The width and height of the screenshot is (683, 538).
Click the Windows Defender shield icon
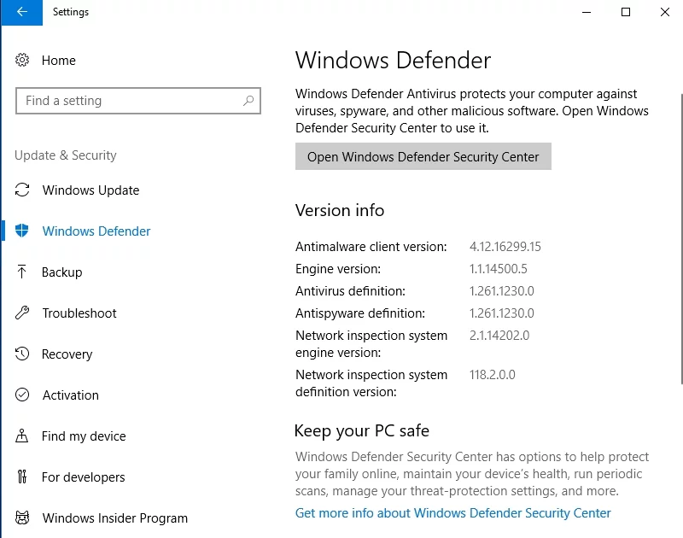tap(23, 231)
